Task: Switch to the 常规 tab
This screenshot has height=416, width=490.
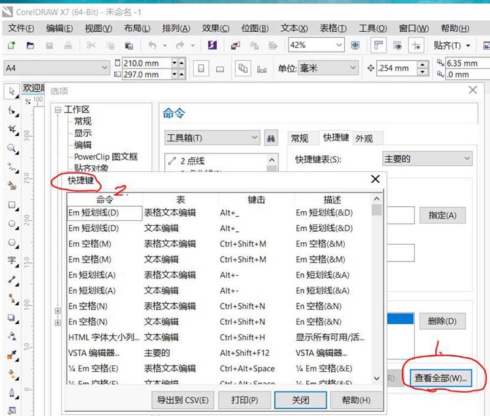Action: click(x=300, y=138)
